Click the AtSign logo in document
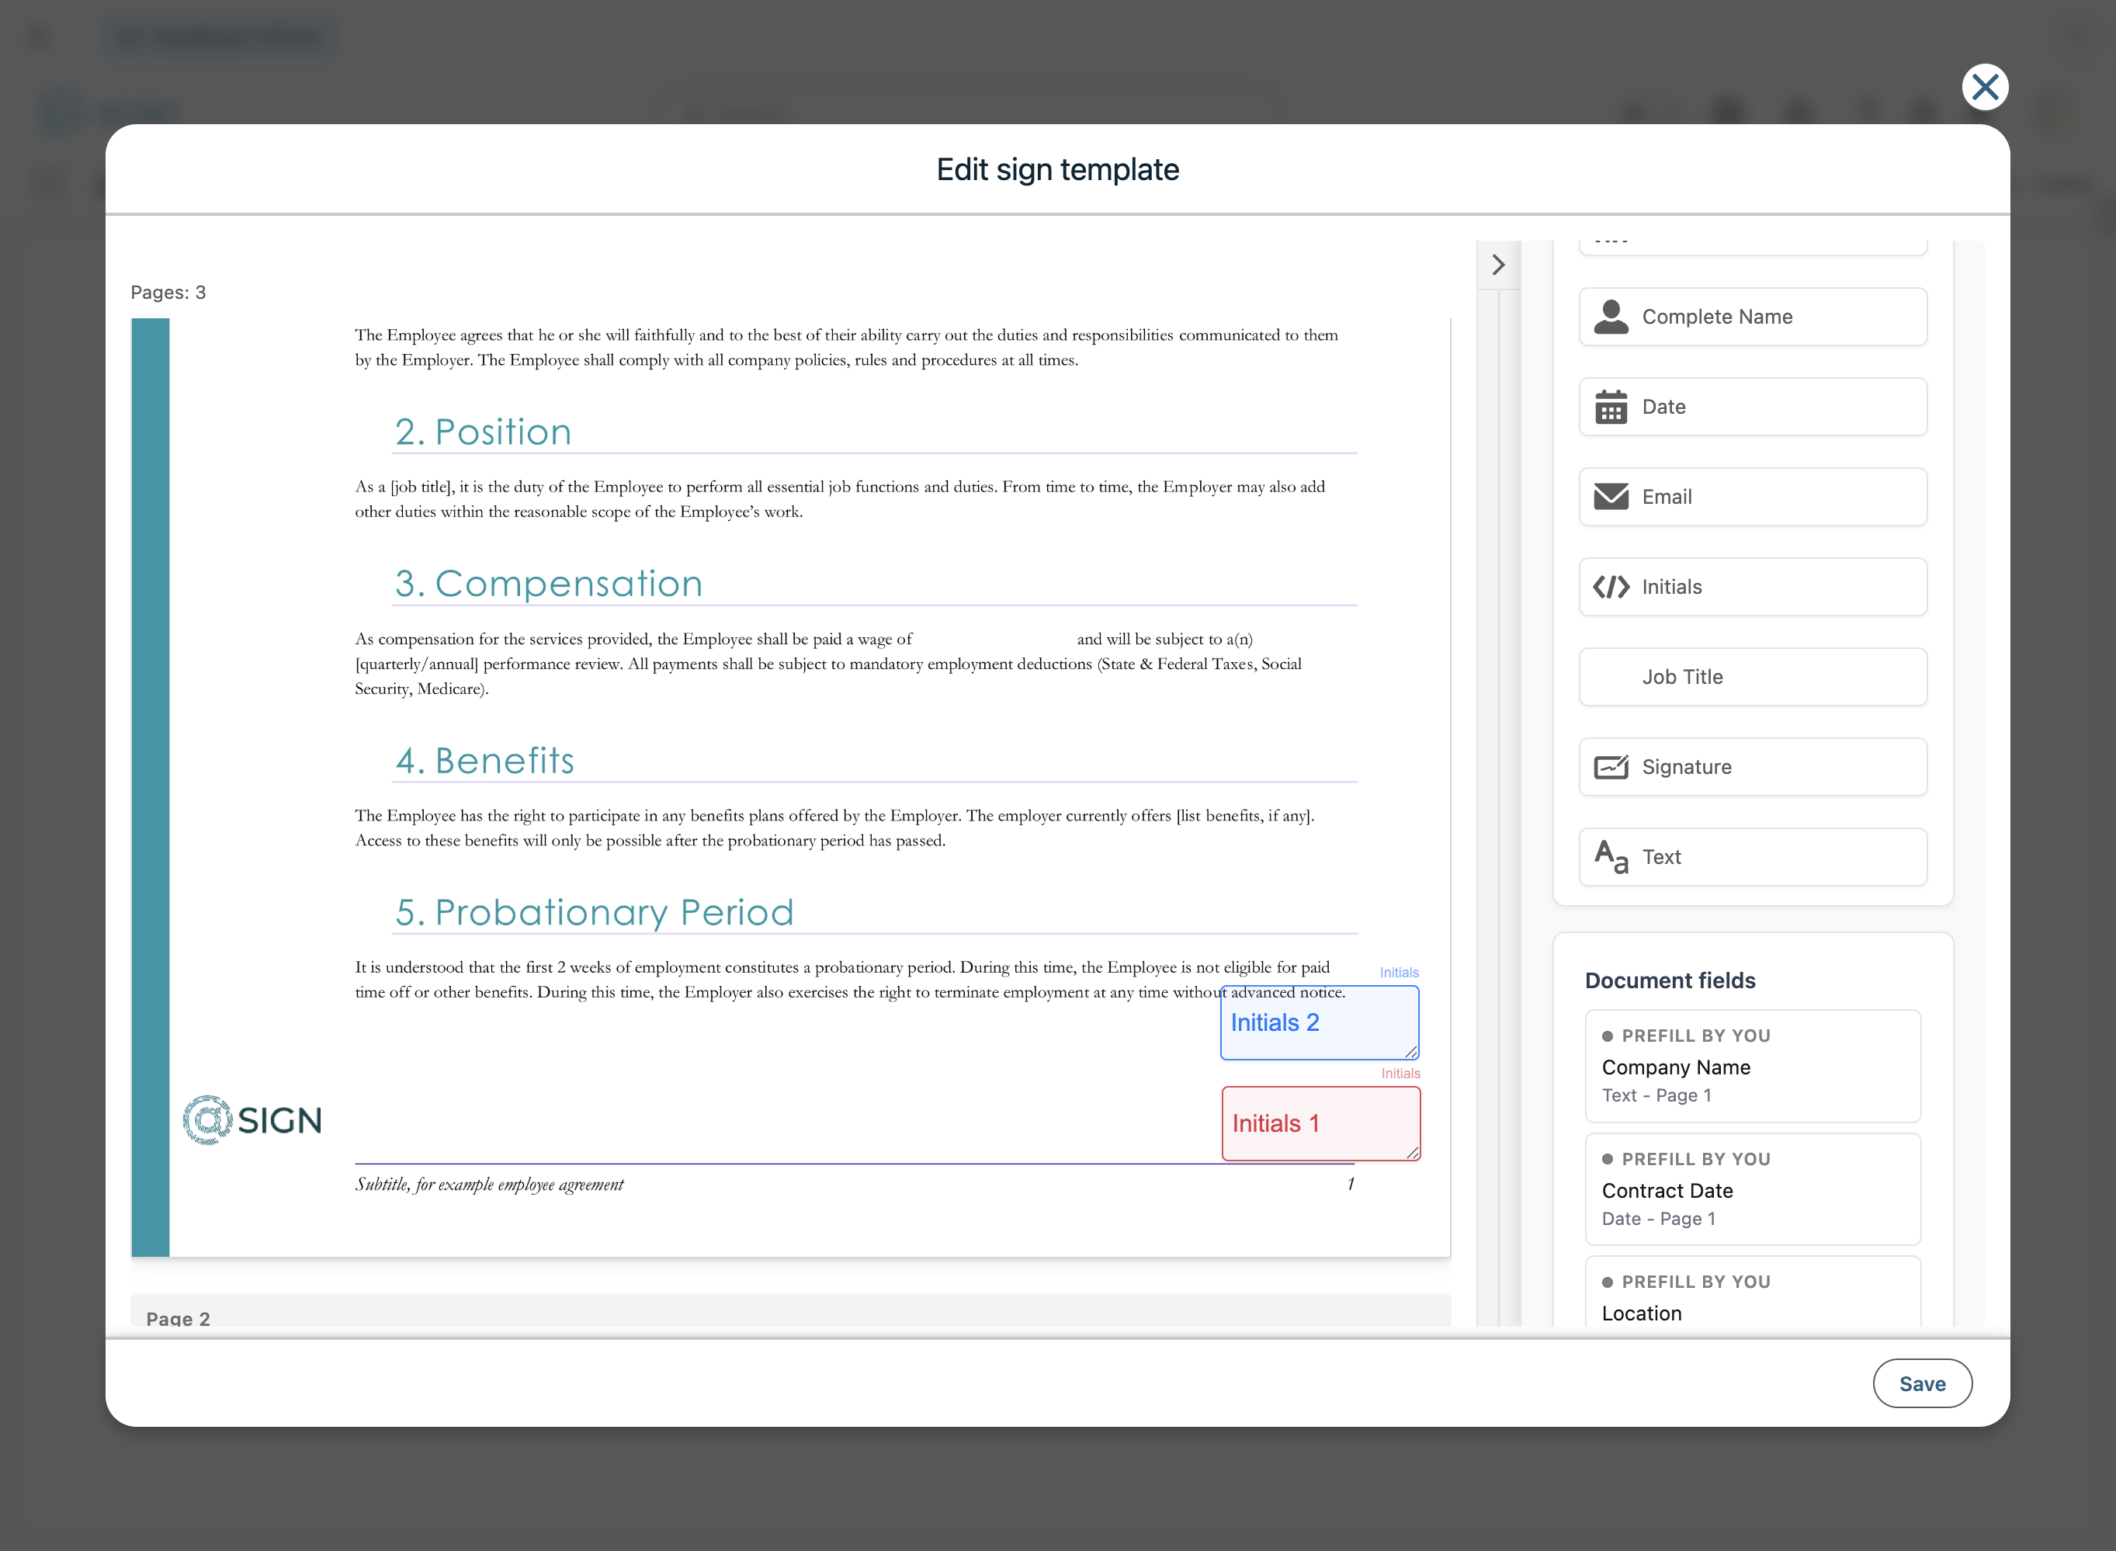2116x1551 pixels. coord(251,1120)
